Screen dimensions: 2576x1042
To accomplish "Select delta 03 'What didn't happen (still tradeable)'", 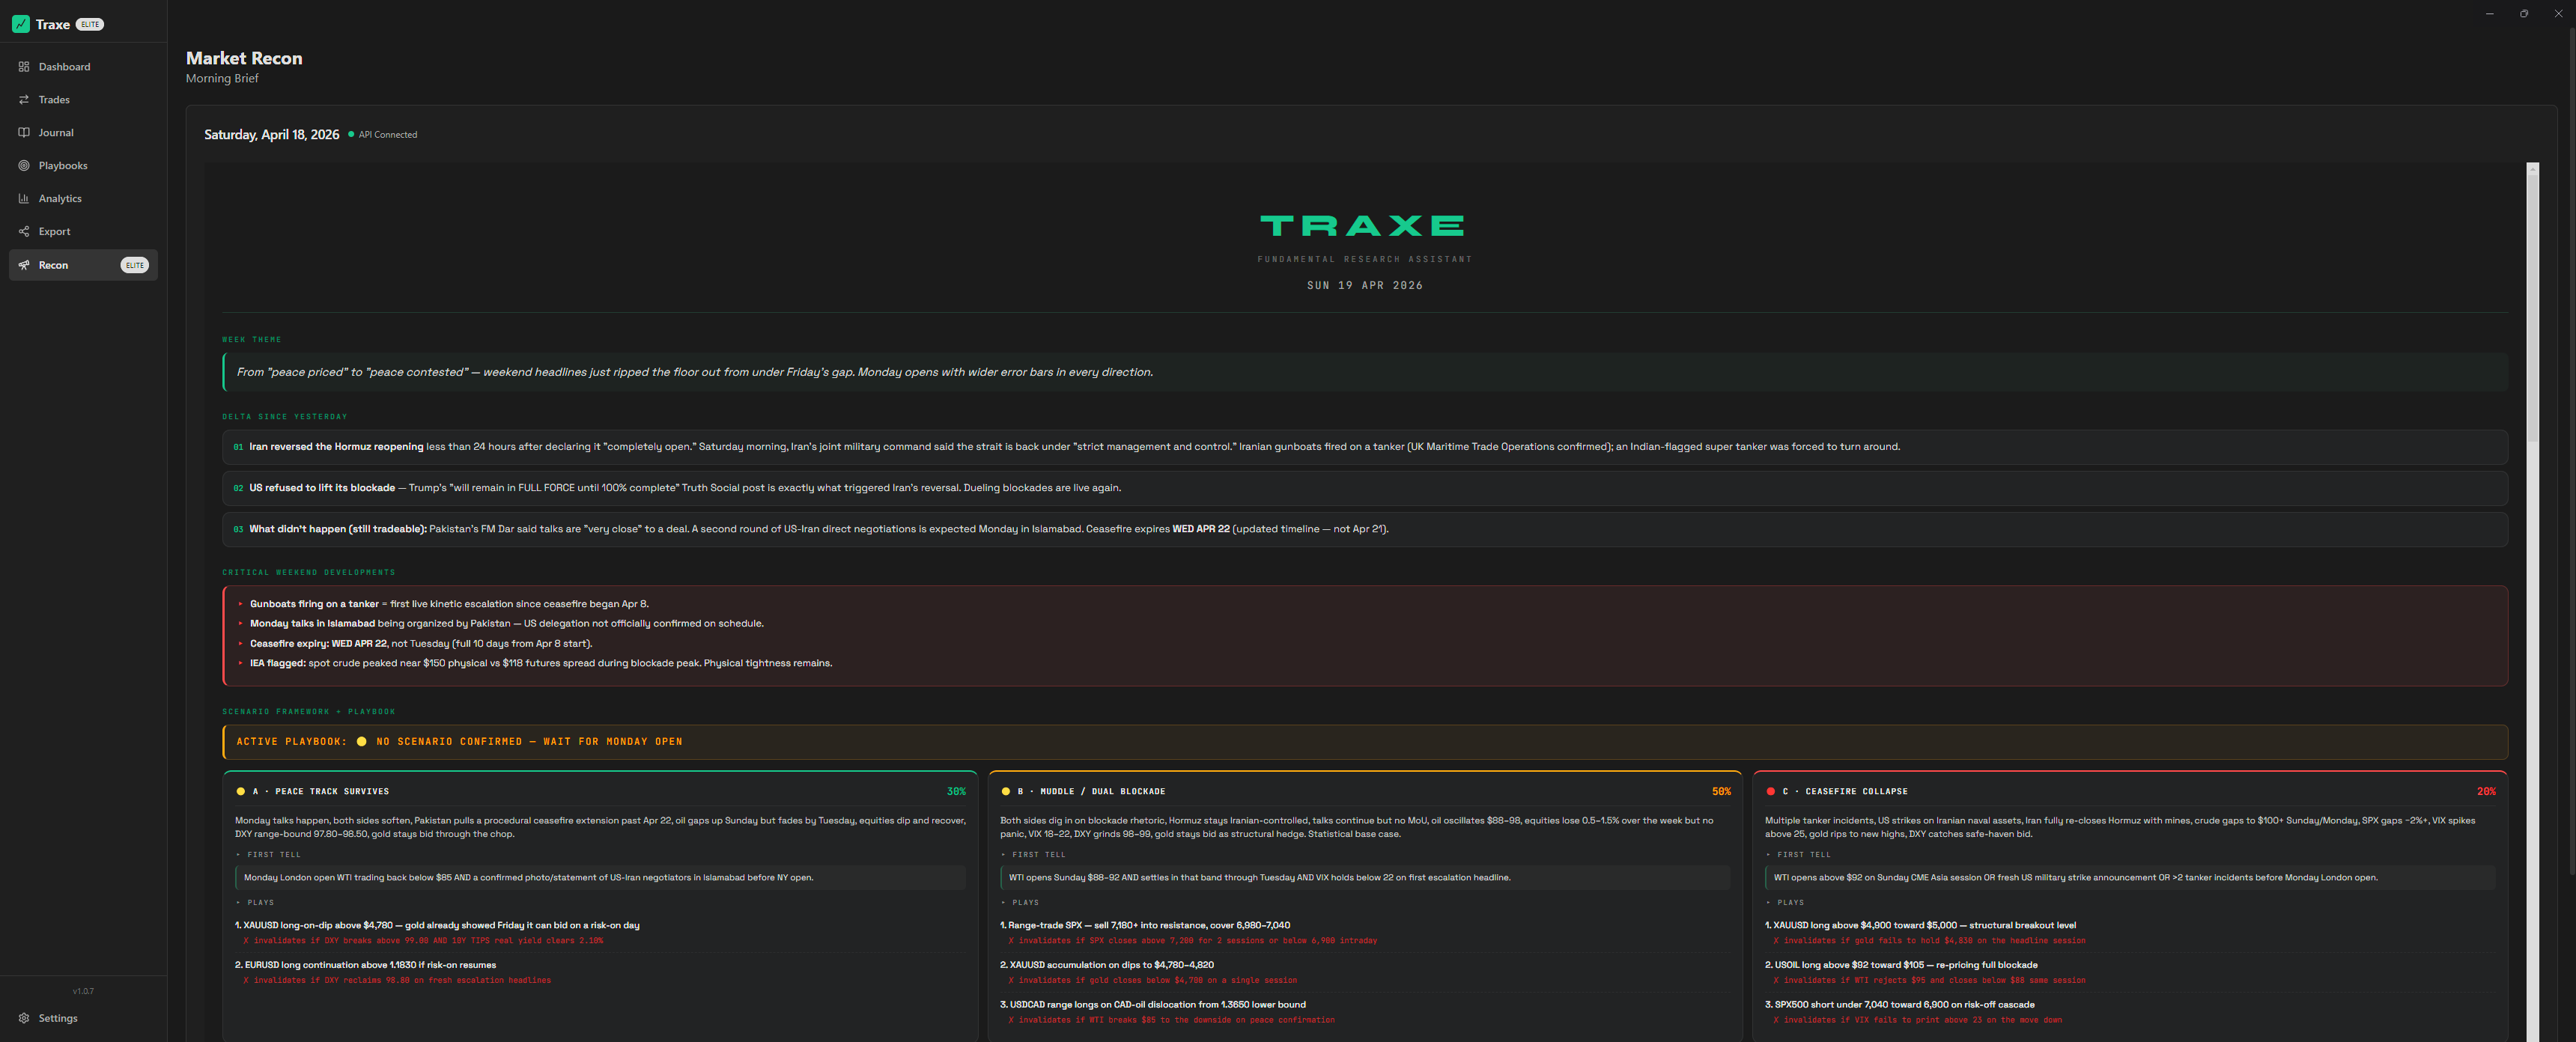I will pos(1364,529).
